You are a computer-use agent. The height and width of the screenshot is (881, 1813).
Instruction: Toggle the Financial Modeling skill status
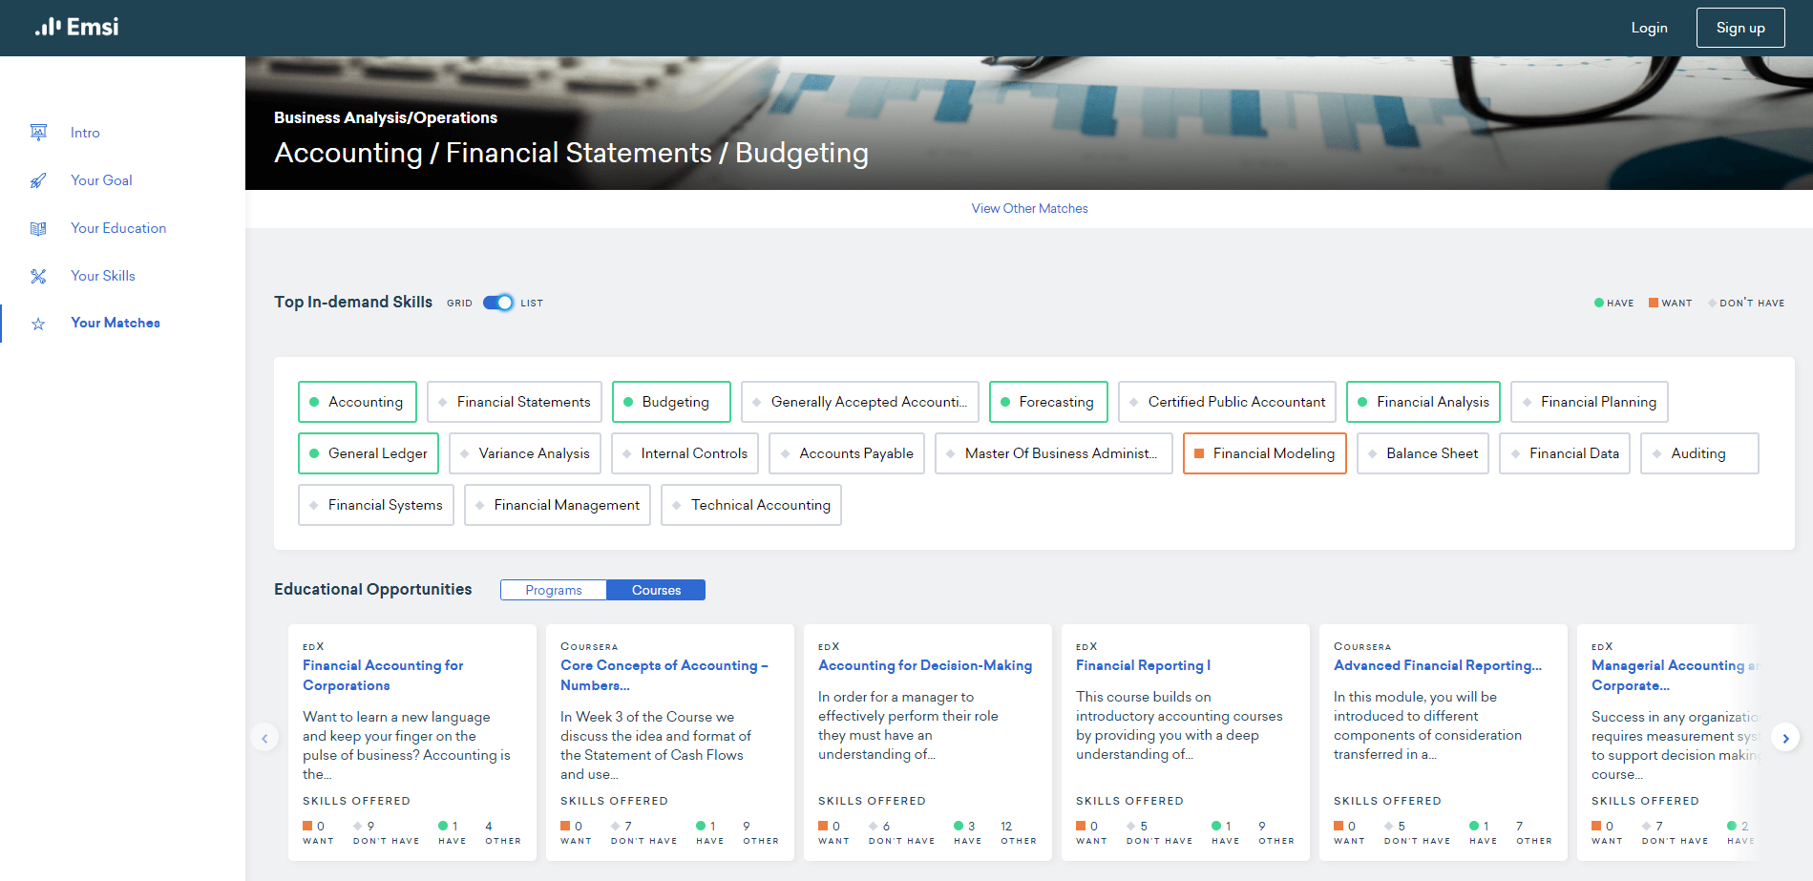coord(1264,453)
